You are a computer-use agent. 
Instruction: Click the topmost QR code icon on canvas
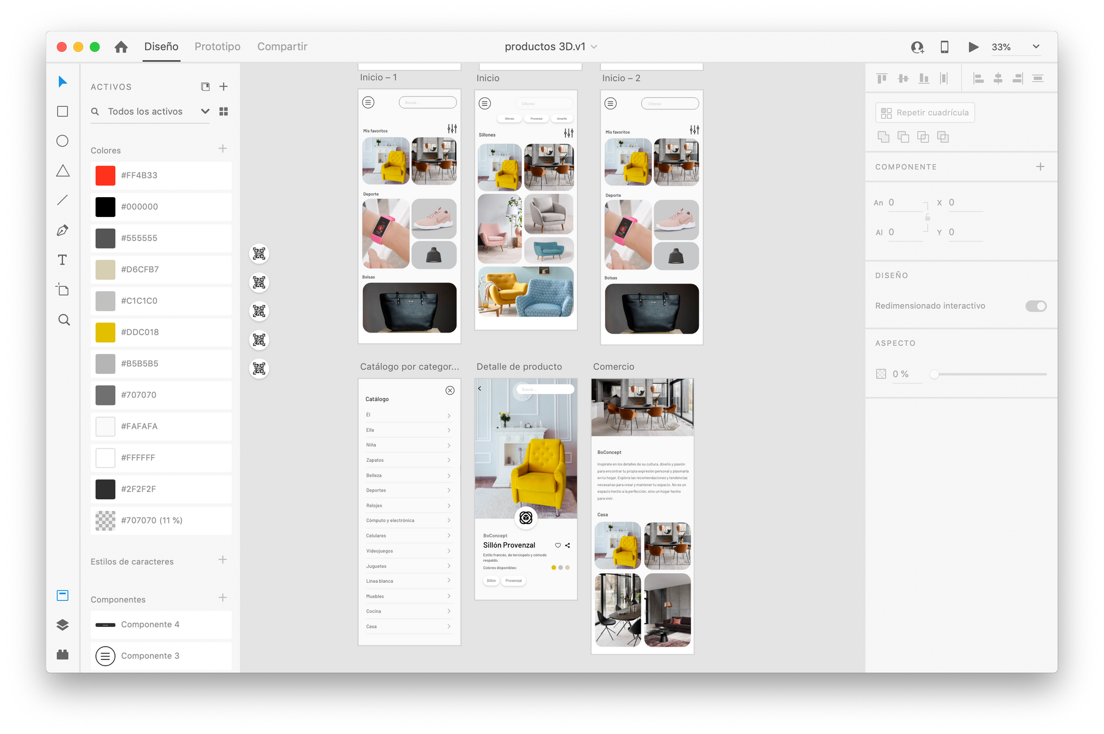coord(259,254)
